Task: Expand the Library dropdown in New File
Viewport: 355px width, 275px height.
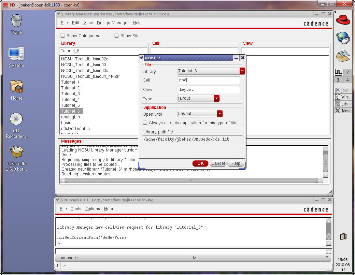Action: (242, 71)
